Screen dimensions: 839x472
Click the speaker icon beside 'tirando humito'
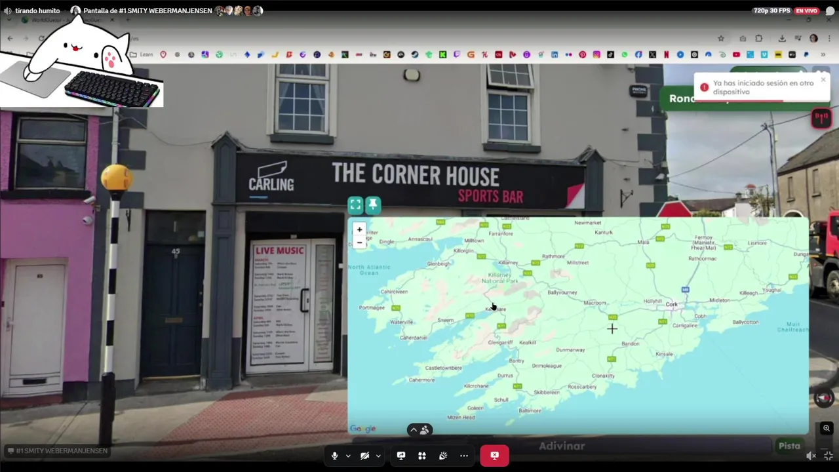point(7,10)
